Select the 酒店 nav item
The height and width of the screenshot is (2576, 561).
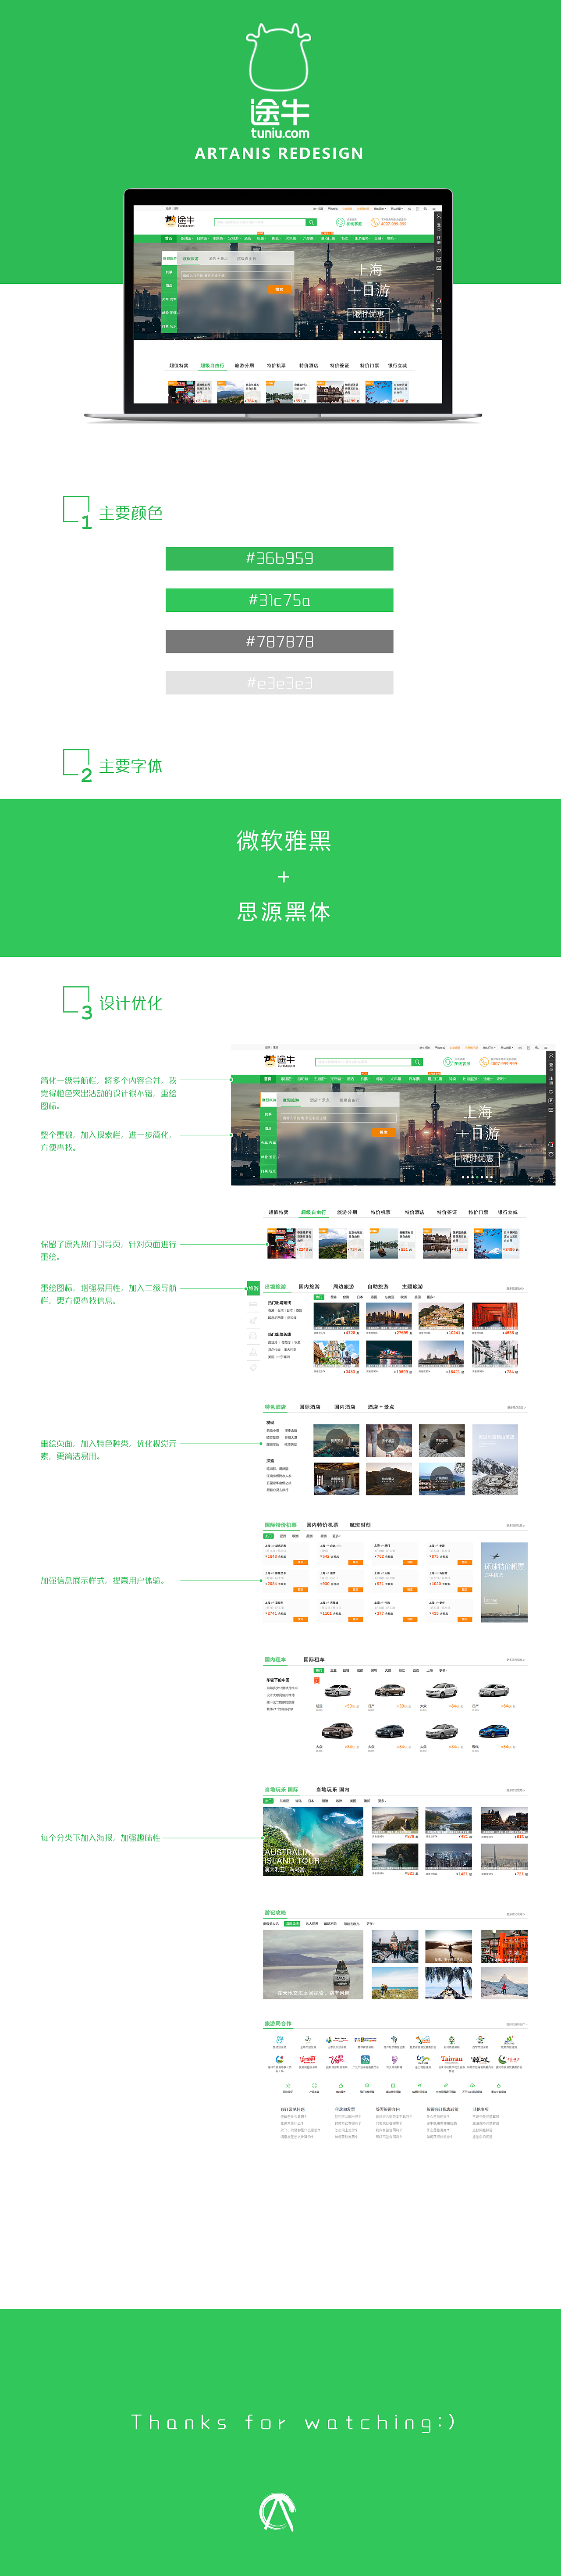pos(351,1079)
